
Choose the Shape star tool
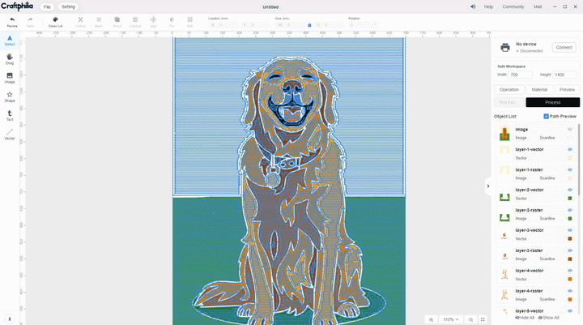(10, 96)
